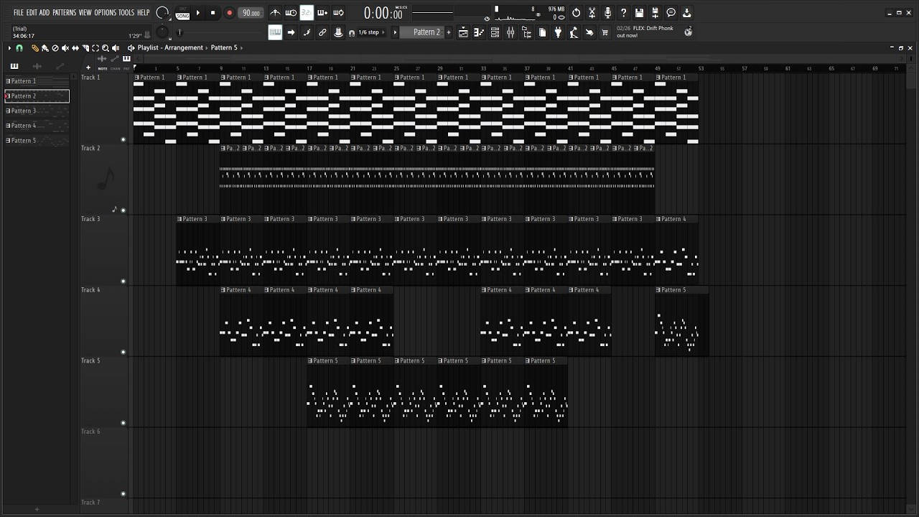This screenshot has height=517, width=919.
Task: Select the playlist Slice tool
Action: [85, 48]
